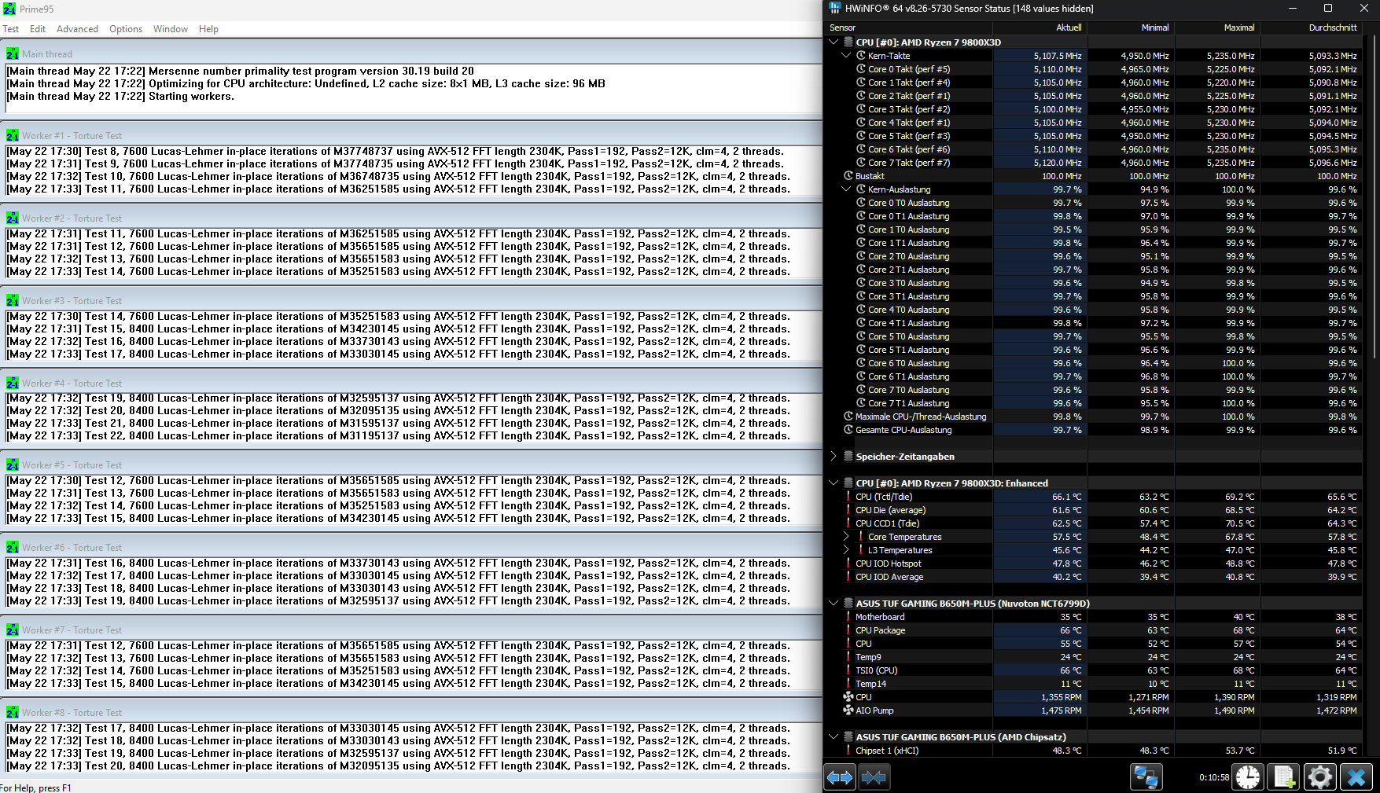Click the Worker #7 Torture Test window icon
This screenshot has width=1380, height=793.
pos(13,630)
